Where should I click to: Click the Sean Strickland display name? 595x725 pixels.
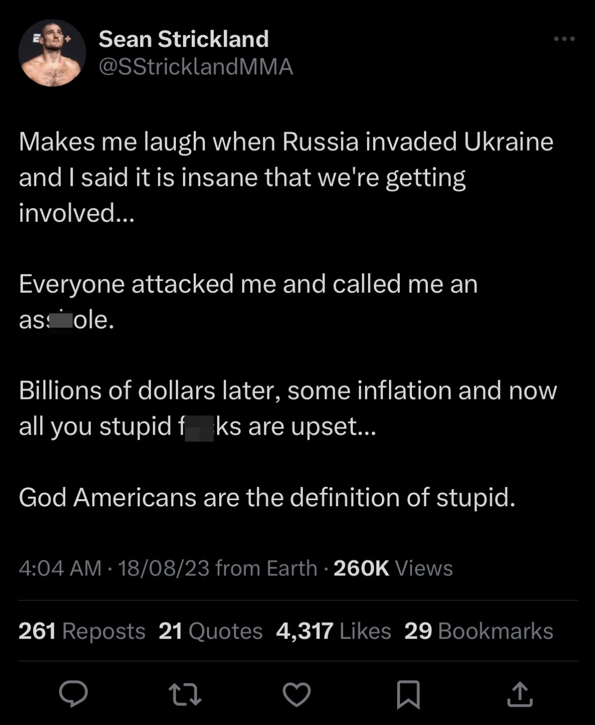coord(184,39)
